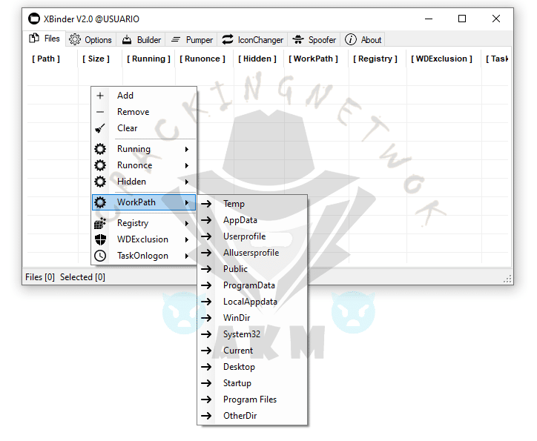Open the IconChanger tab

(252, 40)
